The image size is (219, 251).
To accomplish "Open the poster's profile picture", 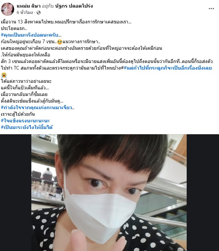I will pos(8,9).
